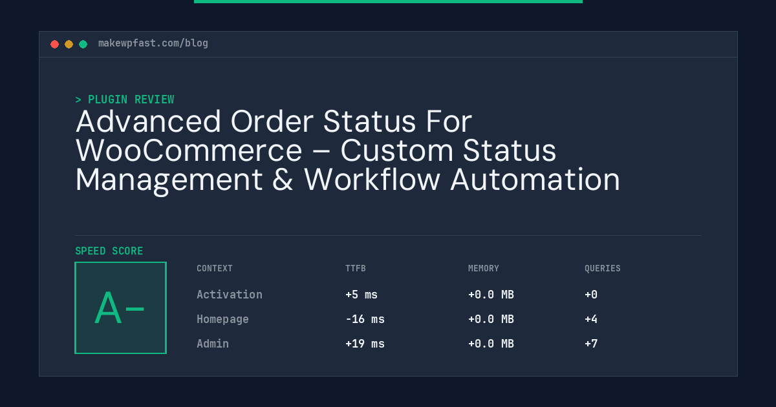Image resolution: width=776 pixels, height=407 pixels.
Task: Click the red window dot
Action: pyautogui.click(x=54, y=44)
